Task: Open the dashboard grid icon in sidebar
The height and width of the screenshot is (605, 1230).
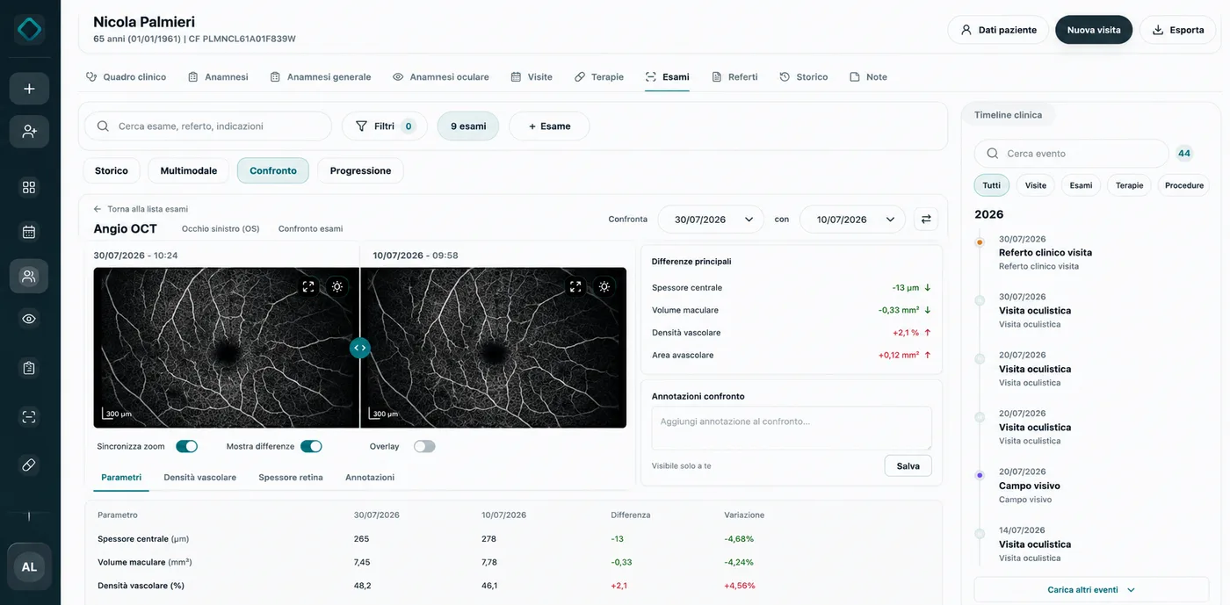Action: 29,187
